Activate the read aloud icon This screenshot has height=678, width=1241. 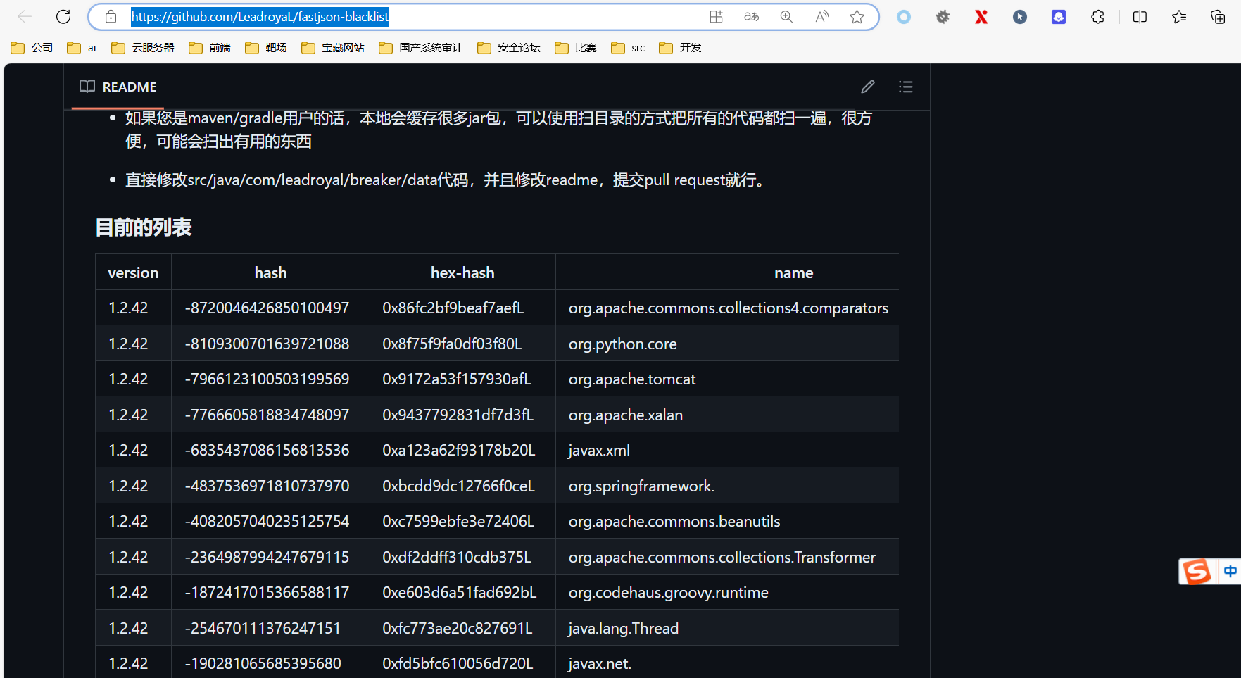(x=821, y=17)
